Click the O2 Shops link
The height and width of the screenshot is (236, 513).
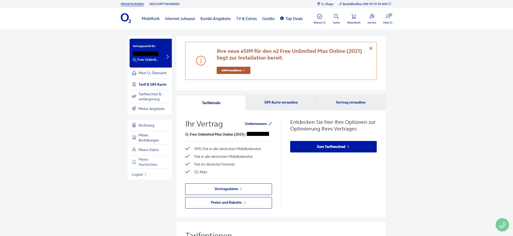pyautogui.click(x=327, y=4)
